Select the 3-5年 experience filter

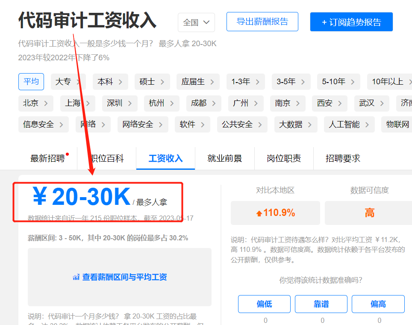point(286,82)
